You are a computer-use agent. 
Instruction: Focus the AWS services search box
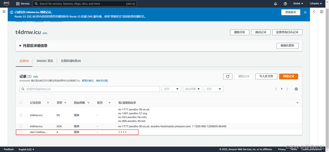tap(85, 4)
